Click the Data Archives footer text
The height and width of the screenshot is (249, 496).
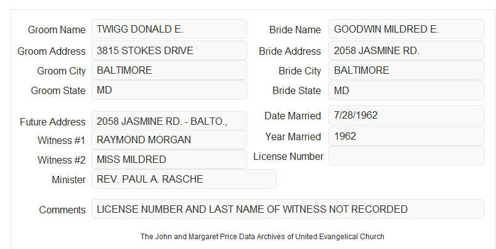pos(262,236)
